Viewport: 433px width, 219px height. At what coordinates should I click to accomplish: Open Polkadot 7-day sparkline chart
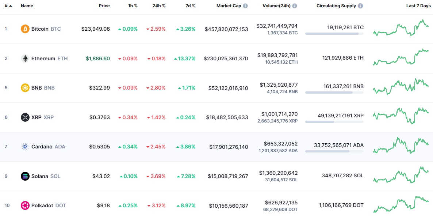[401, 204]
